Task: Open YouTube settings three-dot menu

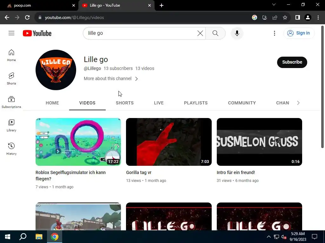Action: [275, 33]
